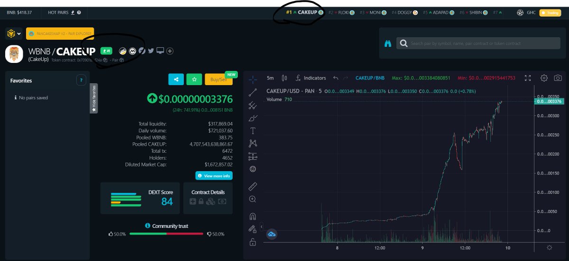Click the blue cloud icon on chart
The image size is (569, 261).
272,234
